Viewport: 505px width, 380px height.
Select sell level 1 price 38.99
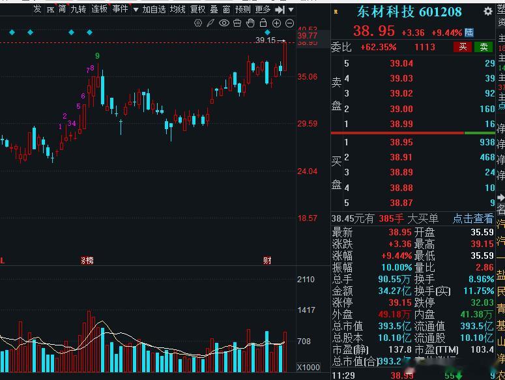pos(401,124)
